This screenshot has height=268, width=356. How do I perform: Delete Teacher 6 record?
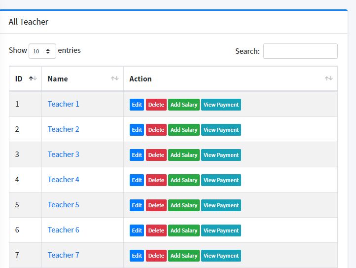tap(156, 230)
